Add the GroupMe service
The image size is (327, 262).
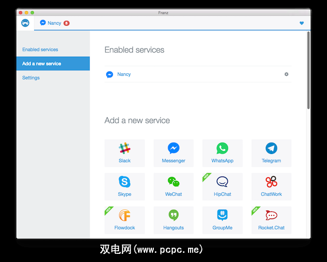(222, 220)
